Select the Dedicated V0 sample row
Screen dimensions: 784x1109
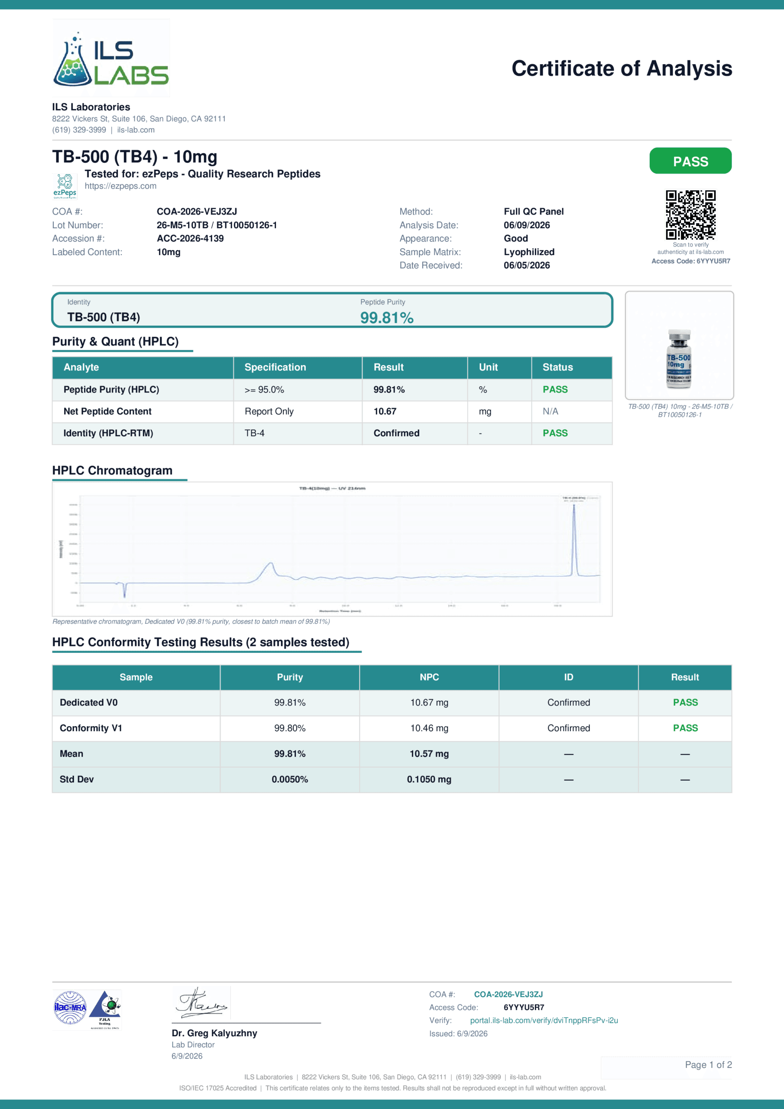pyautogui.click(x=392, y=703)
